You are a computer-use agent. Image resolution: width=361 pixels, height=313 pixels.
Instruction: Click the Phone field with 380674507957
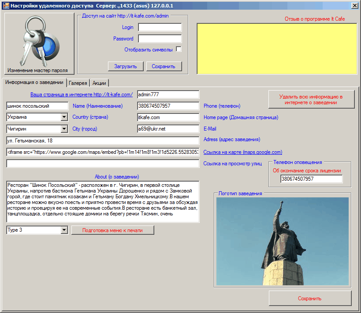(168, 106)
